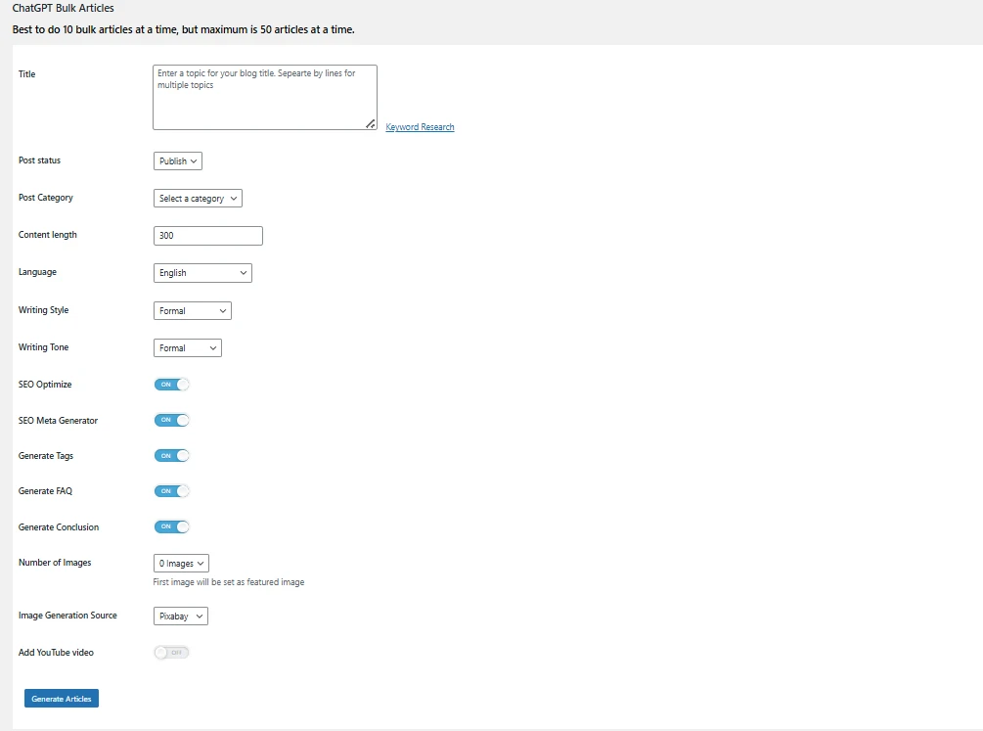This screenshot has width=983, height=731.
Task: Open the Image Generation Source Pixabay dropdown
Action: click(x=181, y=617)
